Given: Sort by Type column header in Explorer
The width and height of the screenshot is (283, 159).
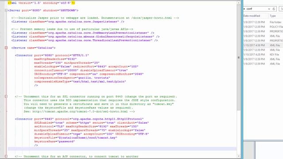Looking at the screenshot, I should click(x=273, y=16).
